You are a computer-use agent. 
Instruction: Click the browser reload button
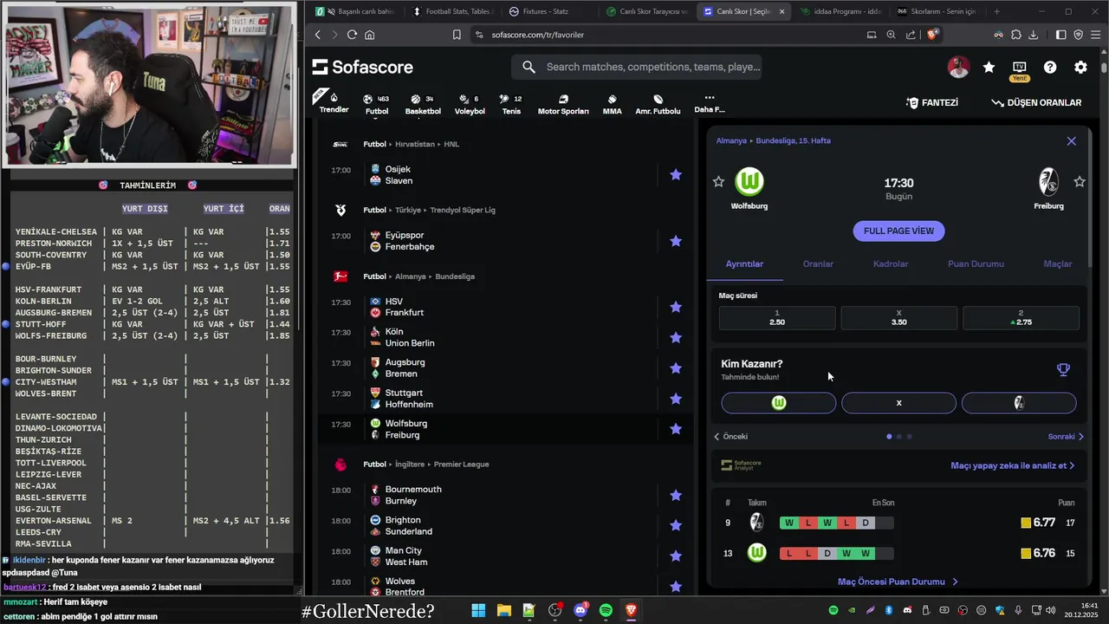point(352,35)
